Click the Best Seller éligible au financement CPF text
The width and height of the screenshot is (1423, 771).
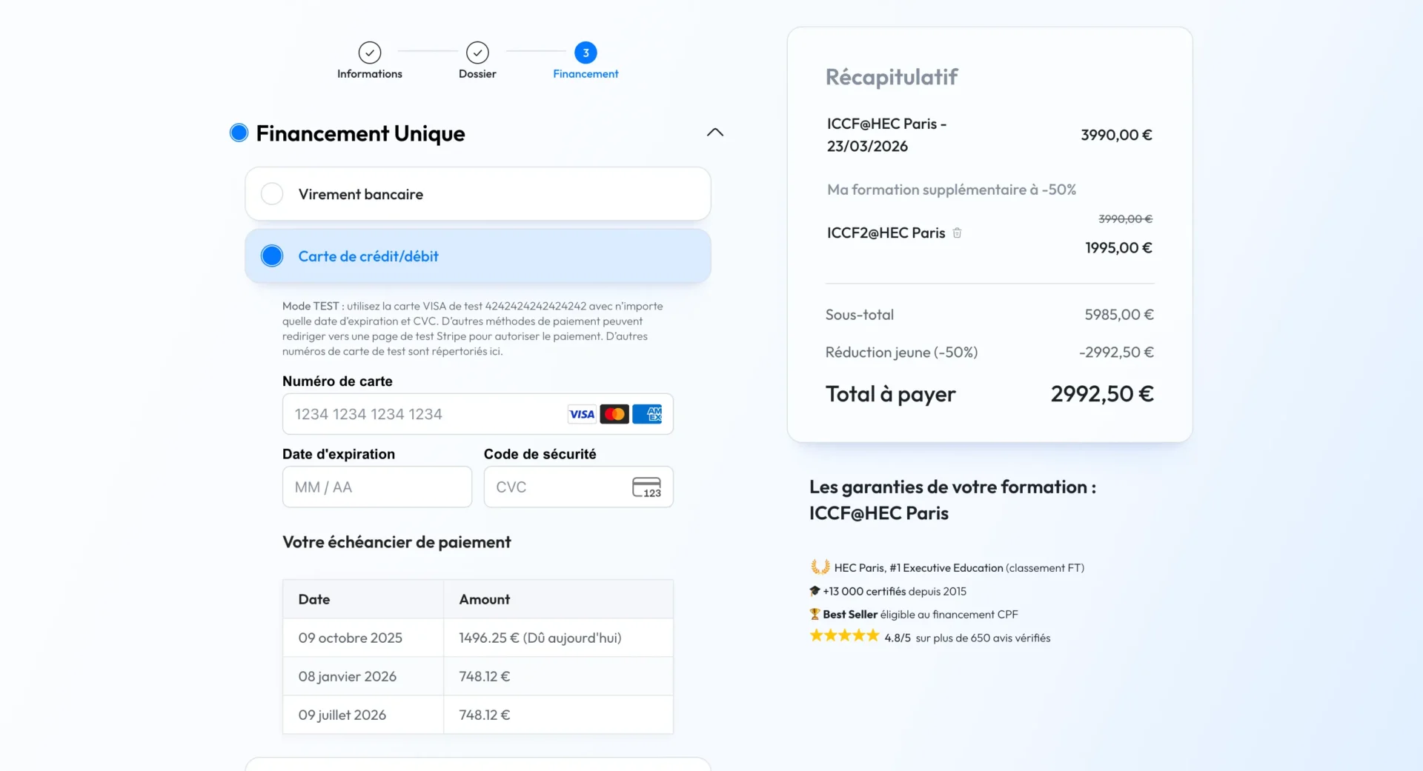[x=921, y=614]
